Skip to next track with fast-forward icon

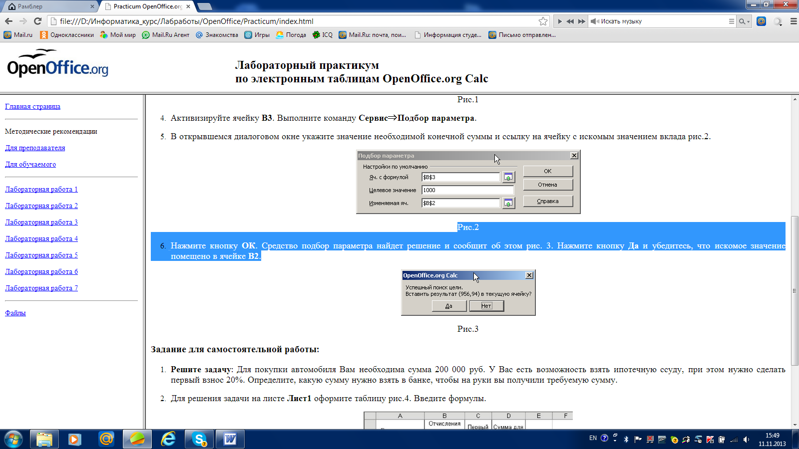(581, 21)
